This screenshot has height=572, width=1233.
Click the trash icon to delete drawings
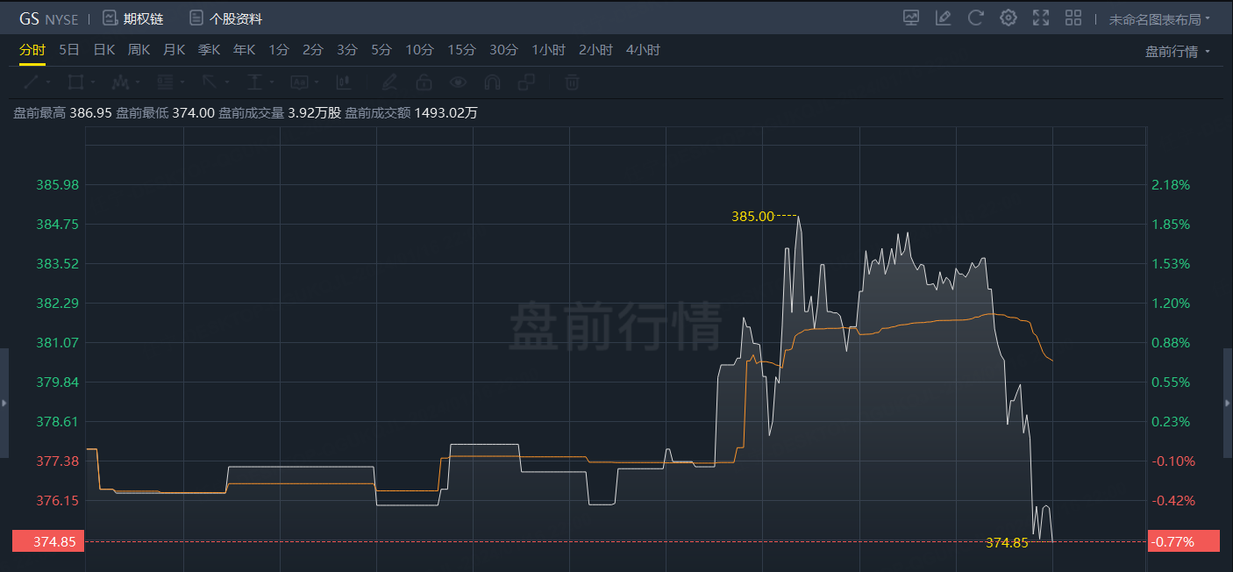coord(572,82)
